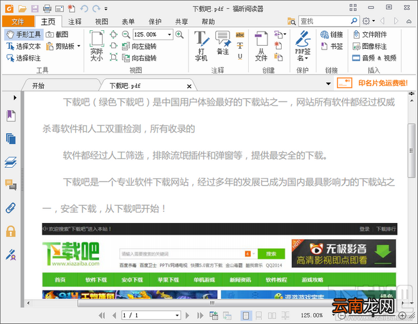
Task: Select the Note comment tool (备注)
Action: (x=223, y=42)
